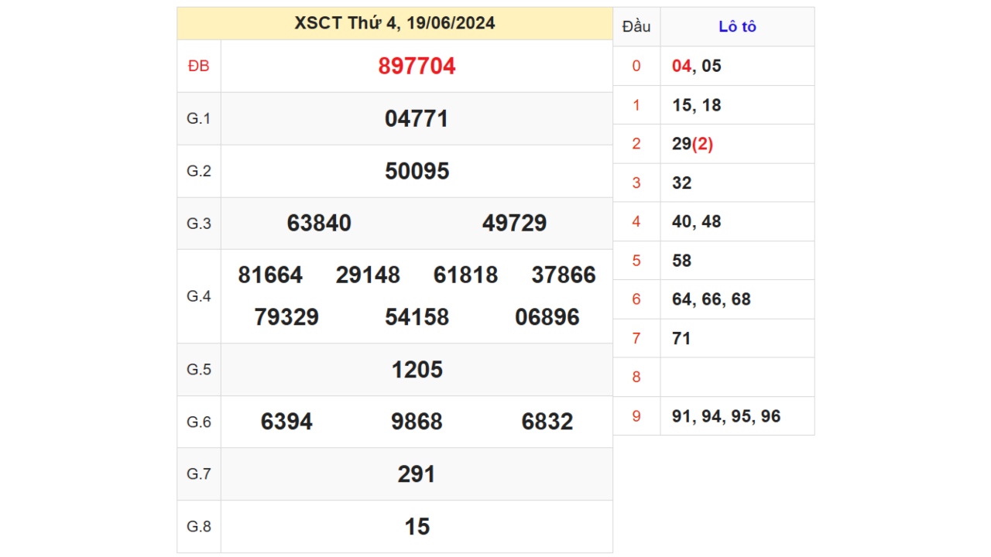Select the lô tô values 40, 48
Image resolution: width=991 pixels, height=557 pixels.
697,221
